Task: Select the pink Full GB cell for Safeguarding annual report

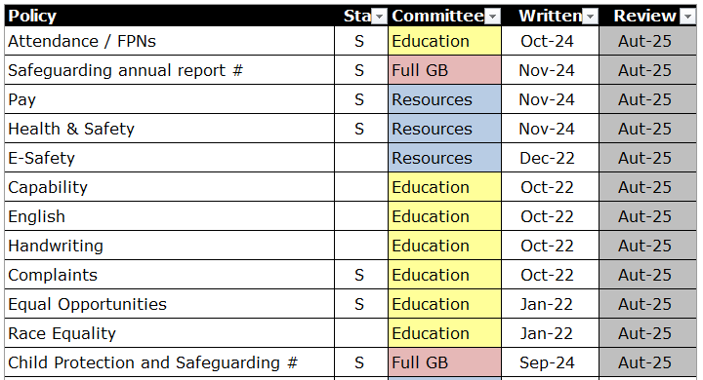Action: [445, 70]
